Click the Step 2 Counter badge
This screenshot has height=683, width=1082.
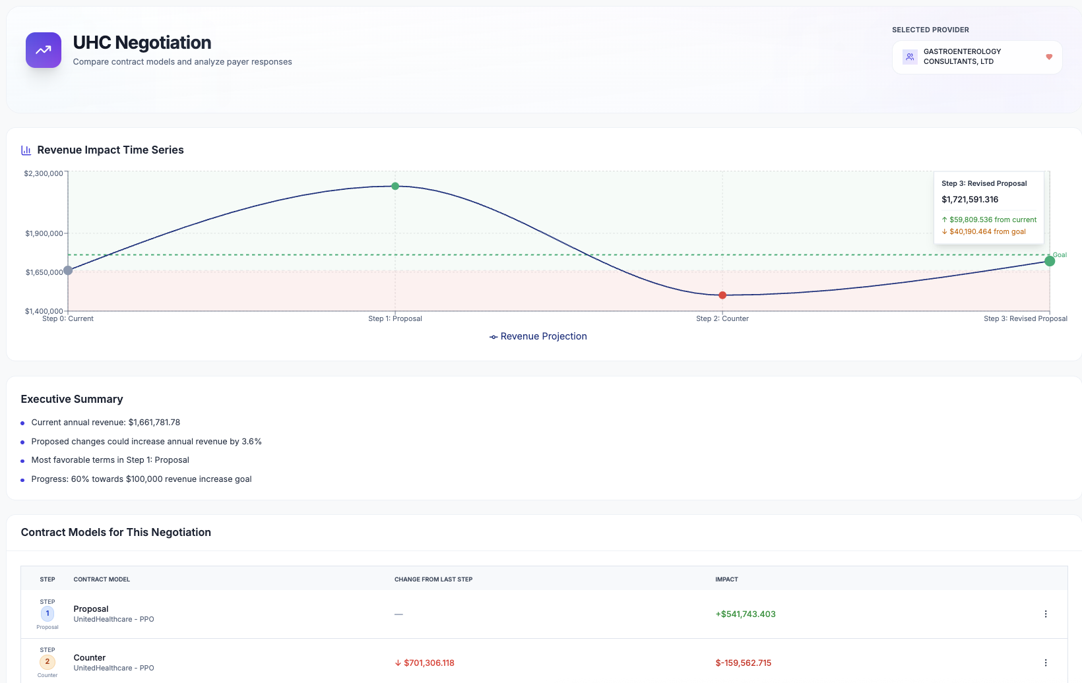click(48, 662)
